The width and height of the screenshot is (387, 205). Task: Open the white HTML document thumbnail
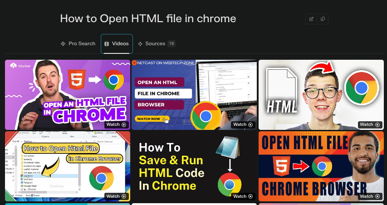tap(321, 95)
